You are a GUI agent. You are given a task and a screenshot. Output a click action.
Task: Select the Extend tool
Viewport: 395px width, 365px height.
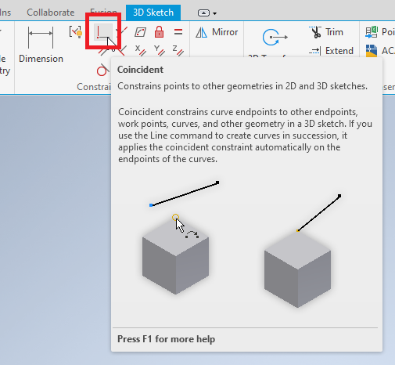[332, 51]
